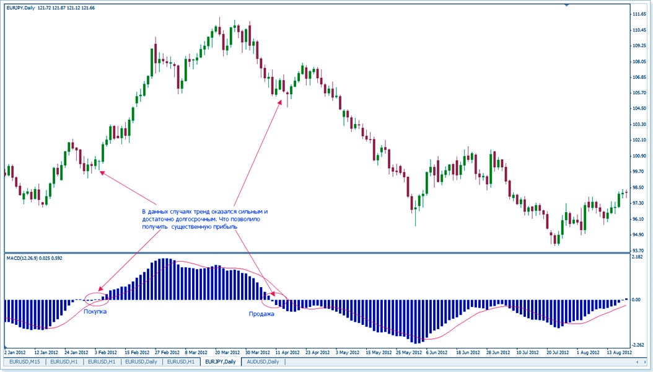This screenshot has width=653, height=372.
Task: Click the Покупка text label
Action: click(95, 311)
